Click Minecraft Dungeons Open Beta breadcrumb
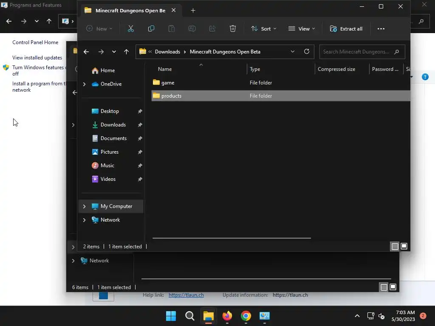Screen dimensions: 435x326 [x=225, y=51]
